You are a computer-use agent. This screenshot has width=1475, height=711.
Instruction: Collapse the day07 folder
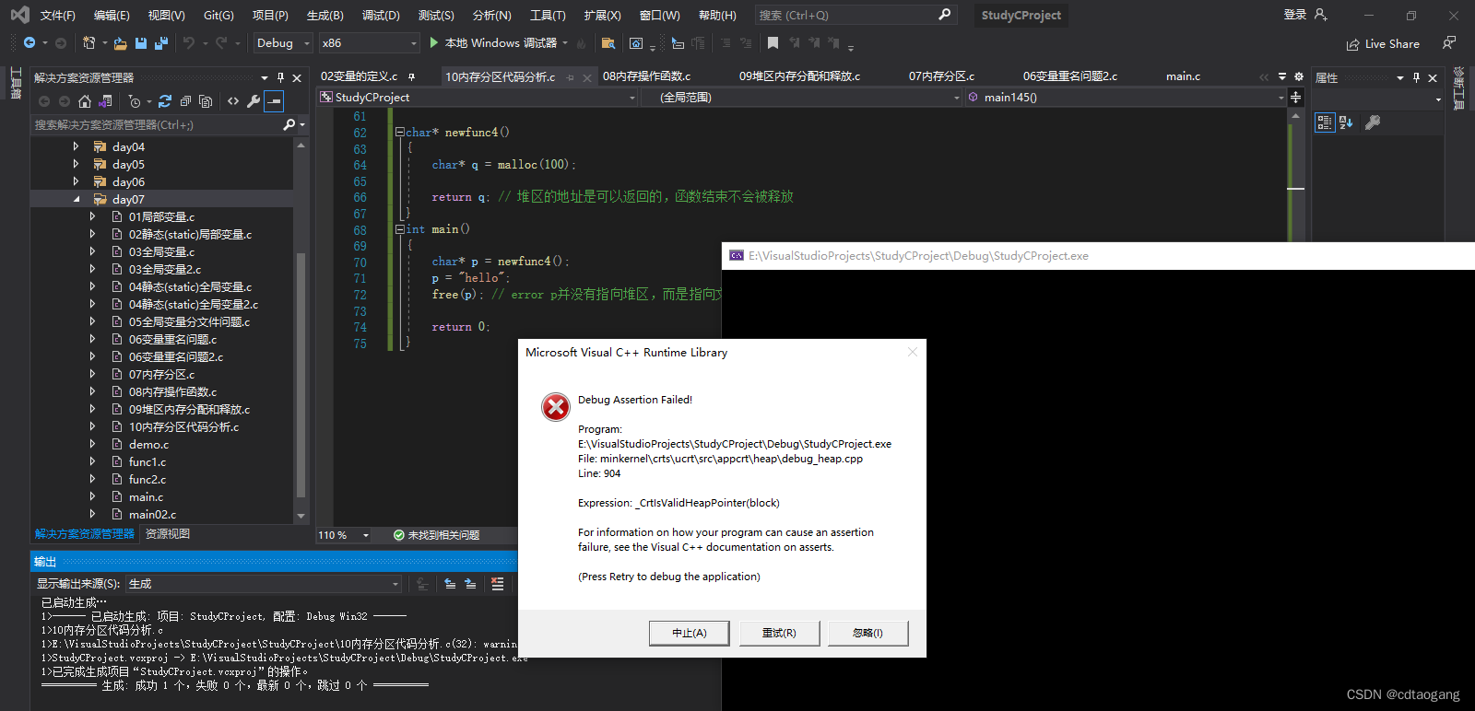click(76, 199)
